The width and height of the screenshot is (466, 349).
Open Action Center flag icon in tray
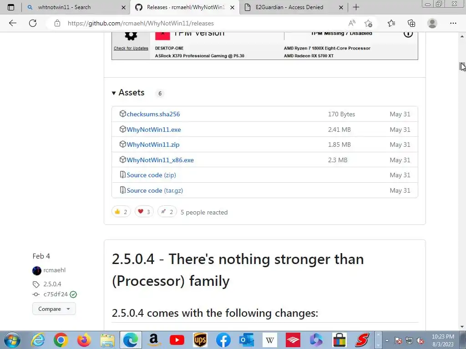tap(398, 340)
